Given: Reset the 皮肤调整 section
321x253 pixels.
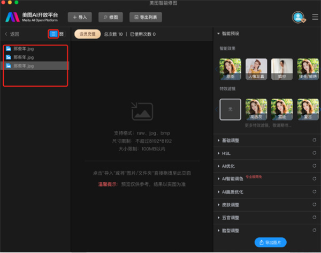Looking at the screenshot, I should 314,205.
